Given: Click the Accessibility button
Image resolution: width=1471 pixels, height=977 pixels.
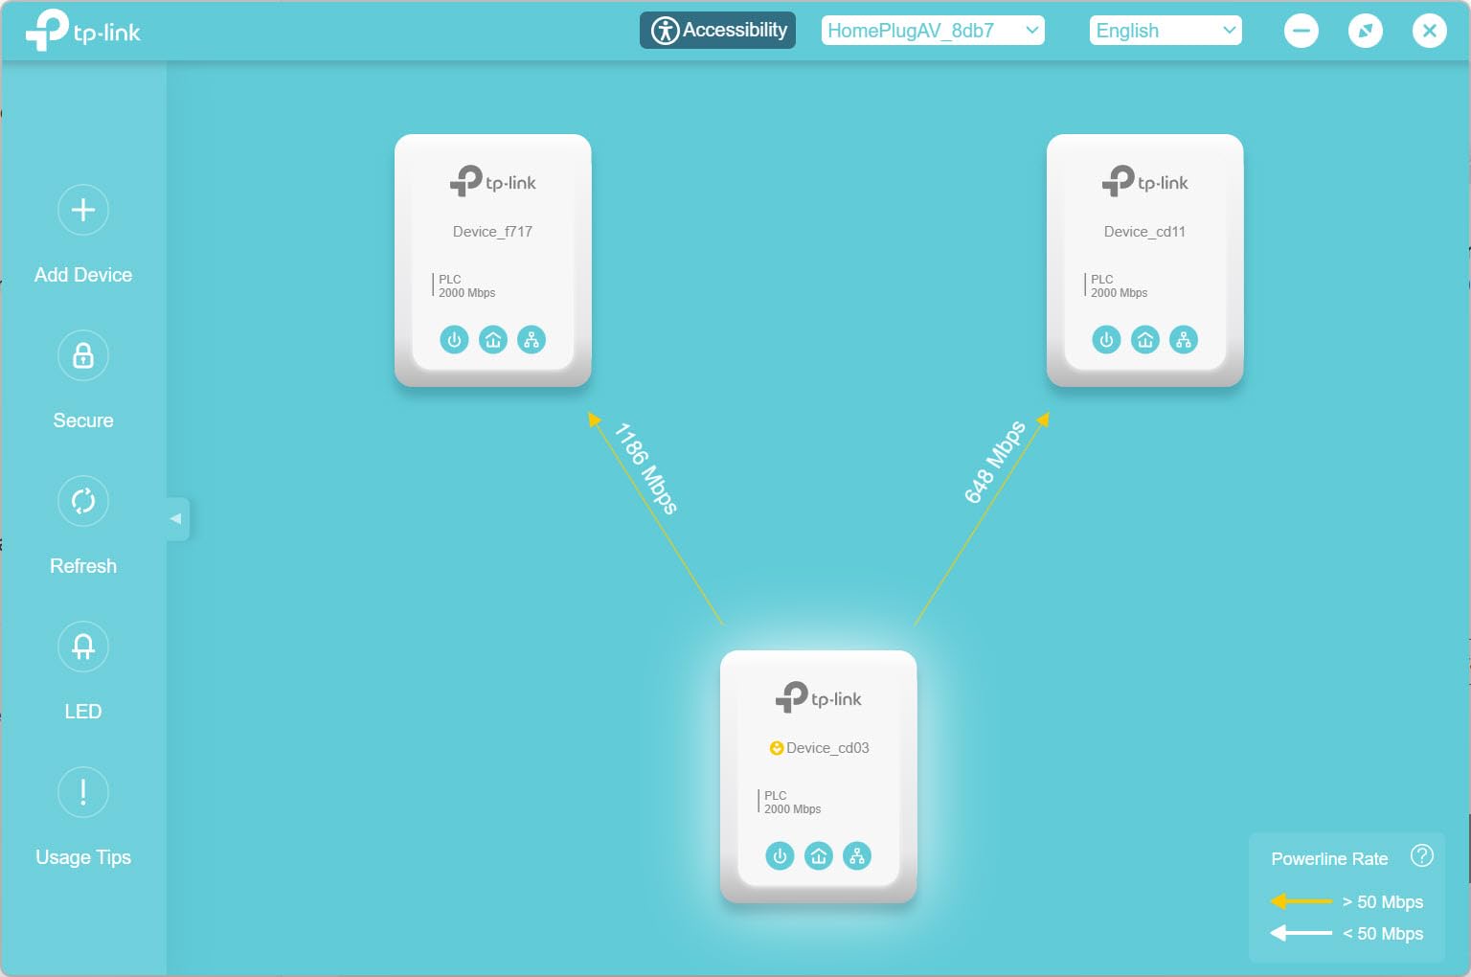Looking at the screenshot, I should tap(717, 31).
